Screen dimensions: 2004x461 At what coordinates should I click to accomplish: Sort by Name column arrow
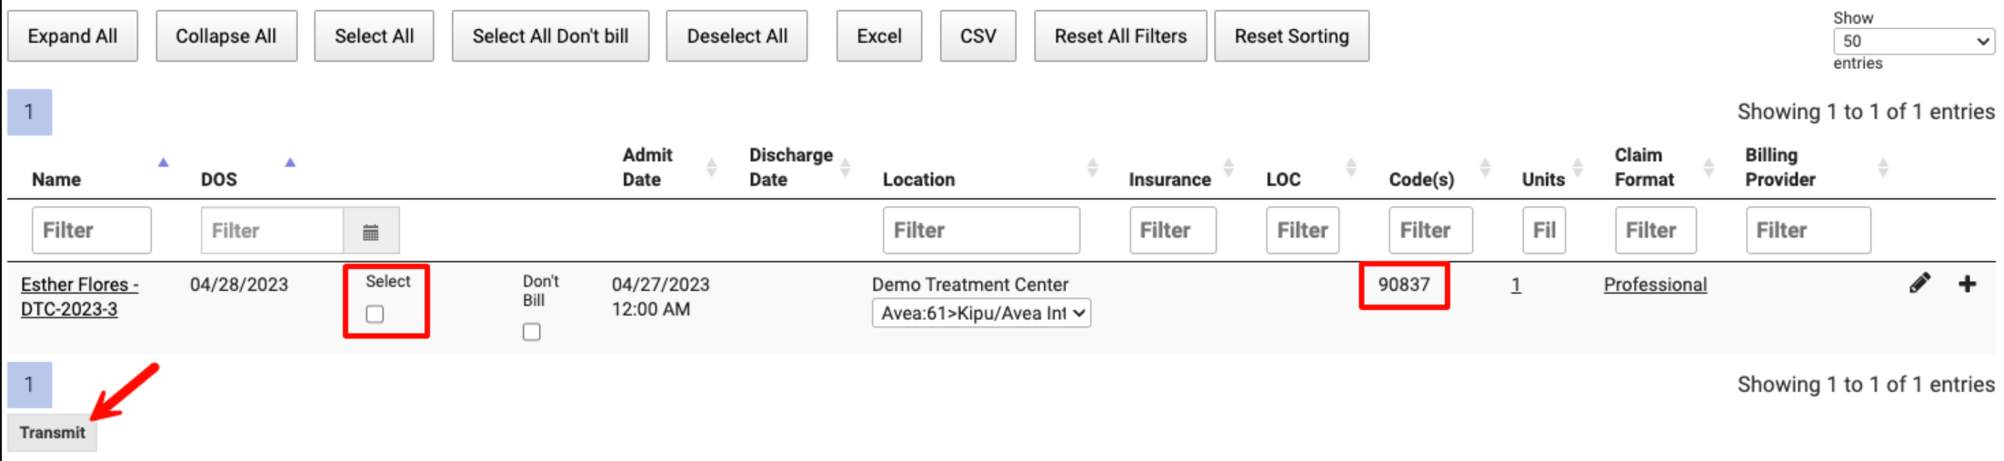click(164, 164)
